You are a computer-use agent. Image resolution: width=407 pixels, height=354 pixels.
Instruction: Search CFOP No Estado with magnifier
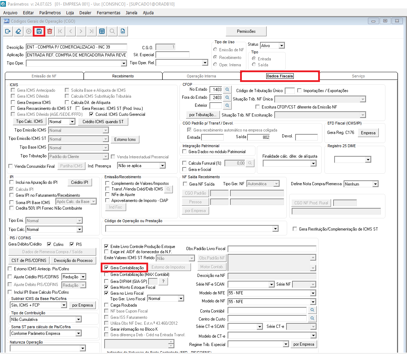coord(227,90)
